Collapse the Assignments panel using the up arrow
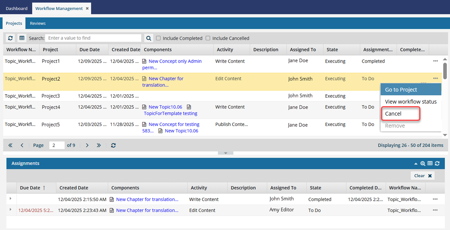Viewport: 450px width, 230px height. click(415, 164)
